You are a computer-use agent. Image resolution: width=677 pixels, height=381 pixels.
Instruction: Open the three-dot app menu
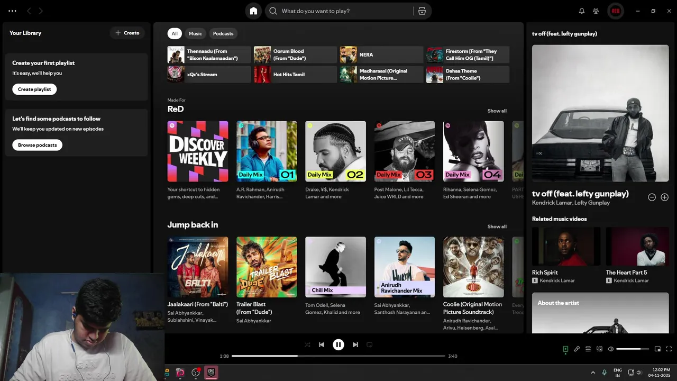coord(12,11)
